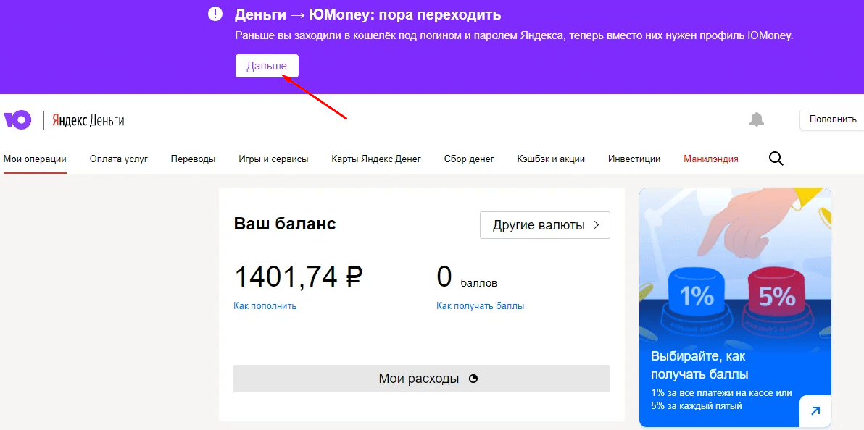The image size is (864, 430).
Task: Open the Оплата услуг menu item
Action: [119, 159]
